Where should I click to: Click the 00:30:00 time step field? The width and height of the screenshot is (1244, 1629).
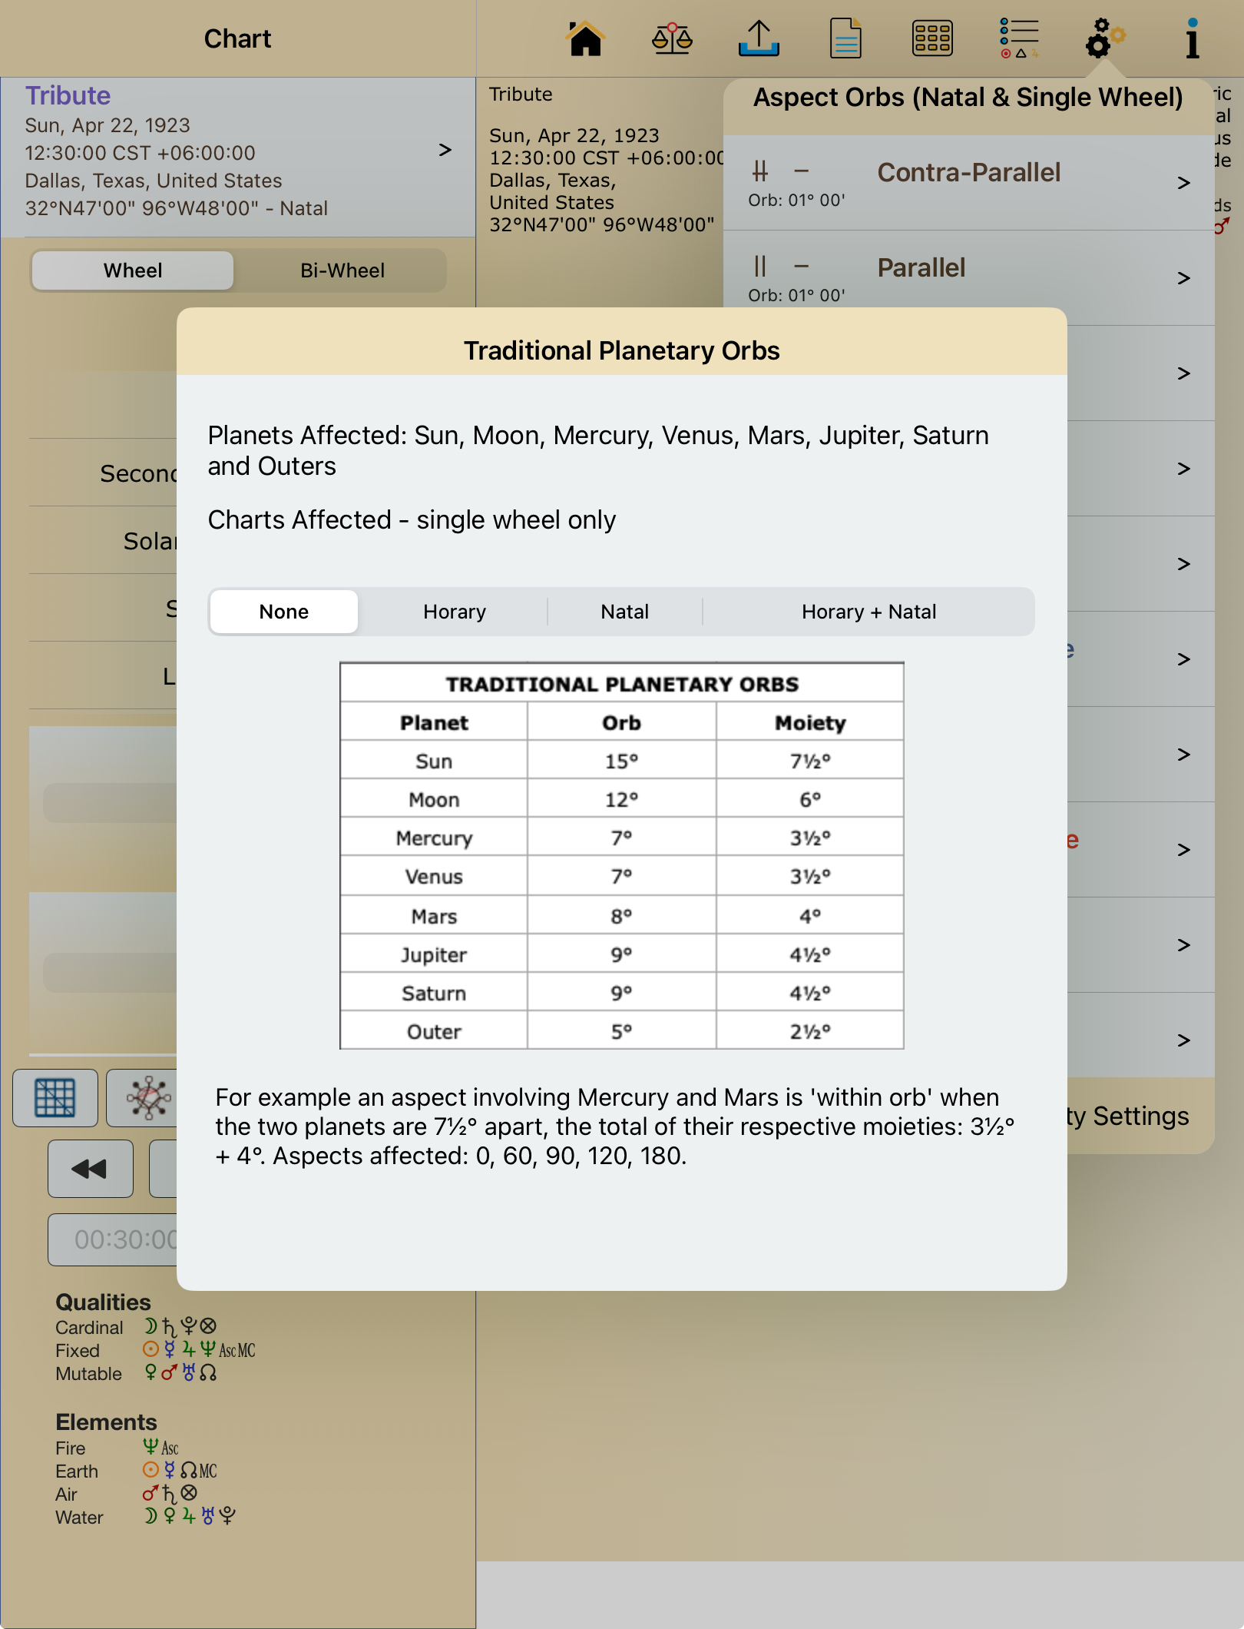coord(115,1239)
